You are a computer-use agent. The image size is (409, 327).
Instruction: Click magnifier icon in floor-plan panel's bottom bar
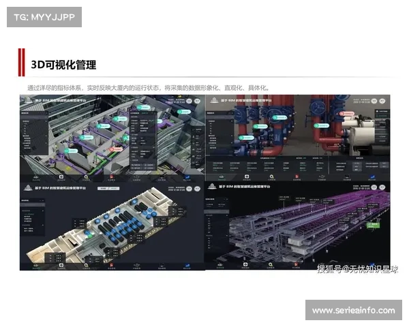point(86,266)
